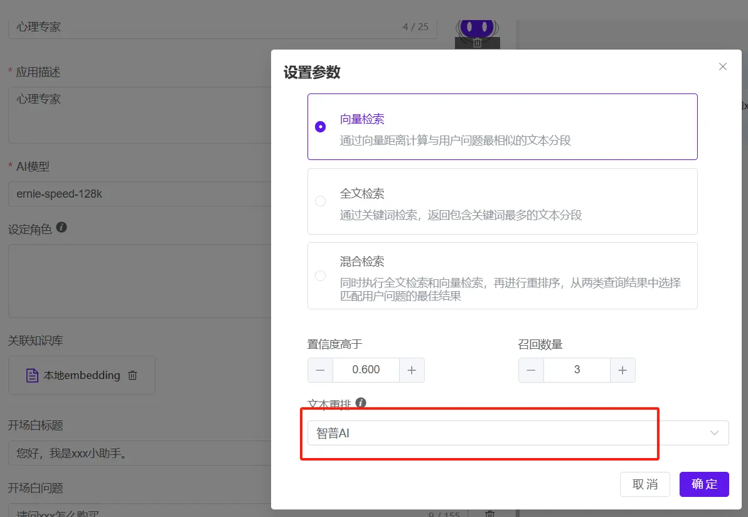Click the 召回数量 label

[540, 344]
